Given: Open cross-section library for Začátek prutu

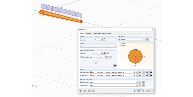Looking at the screenshot, I should tap(140, 73).
